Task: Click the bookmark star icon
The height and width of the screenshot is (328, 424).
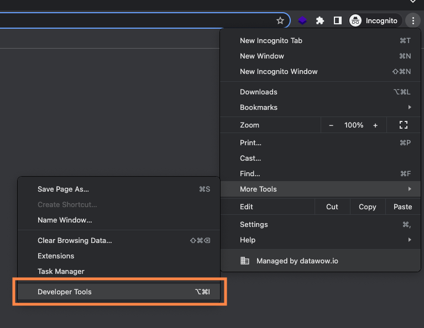Action: (x=280, y=20)
